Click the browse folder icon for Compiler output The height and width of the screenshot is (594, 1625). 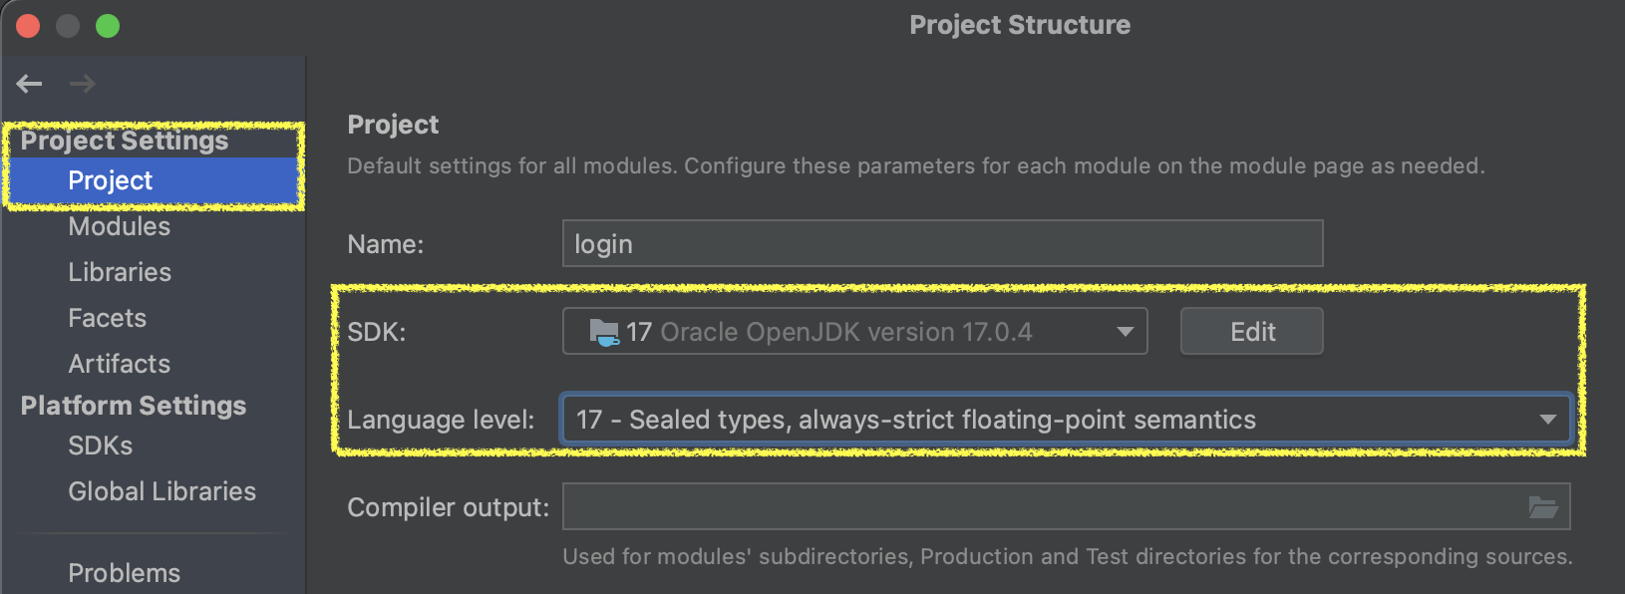coord(1543,507)
